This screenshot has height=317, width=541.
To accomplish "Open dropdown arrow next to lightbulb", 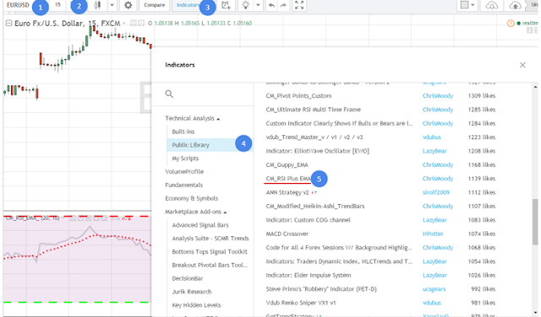I will 258,5.
